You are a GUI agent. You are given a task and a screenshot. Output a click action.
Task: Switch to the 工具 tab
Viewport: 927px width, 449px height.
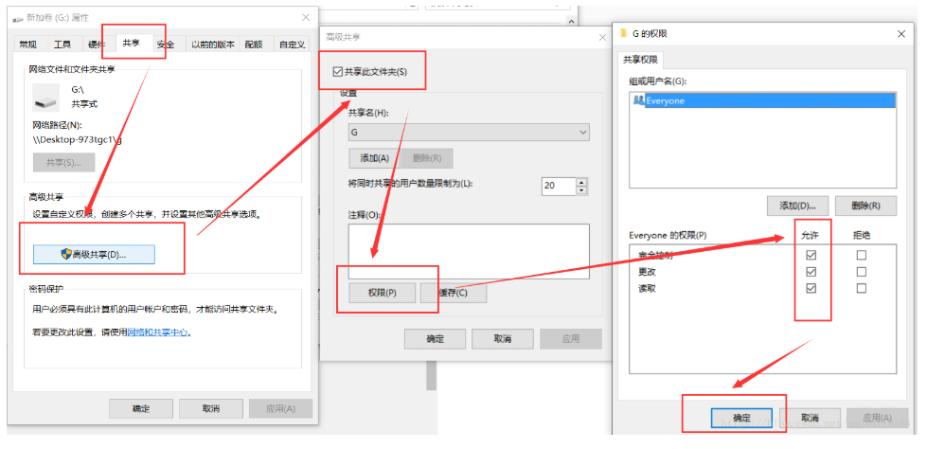point(62,45)
